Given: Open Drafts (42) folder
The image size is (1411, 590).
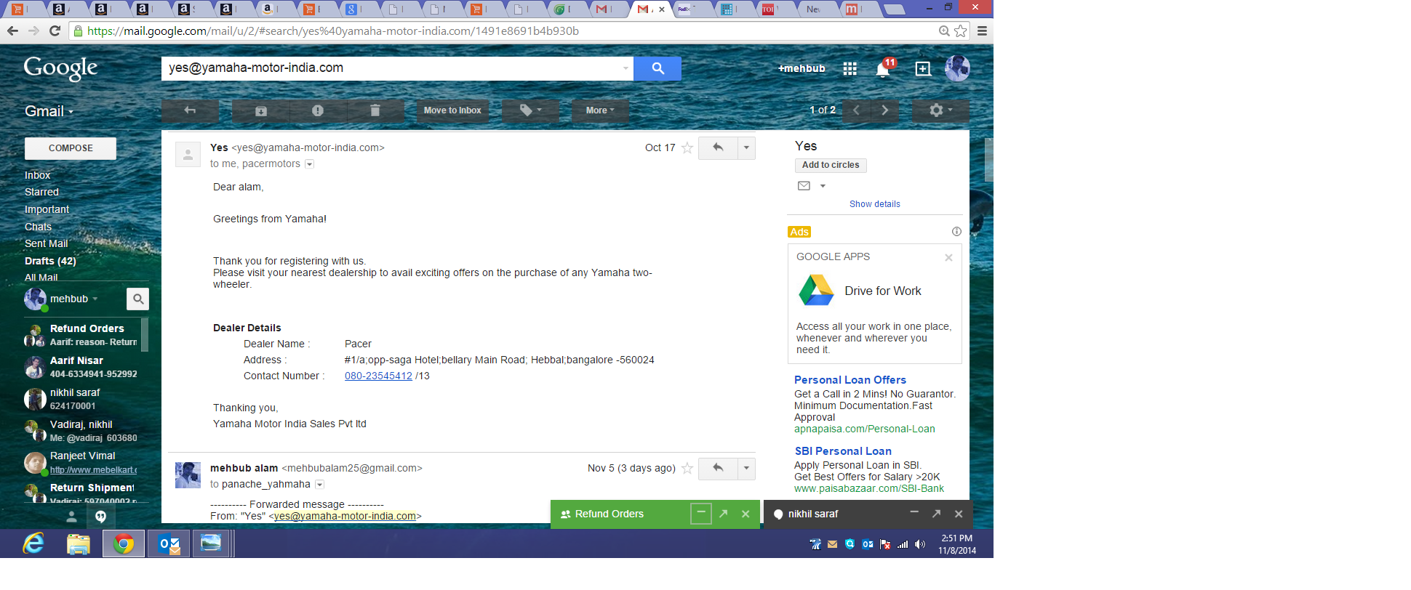Looking at the screenshot, I should click(50, 261).
